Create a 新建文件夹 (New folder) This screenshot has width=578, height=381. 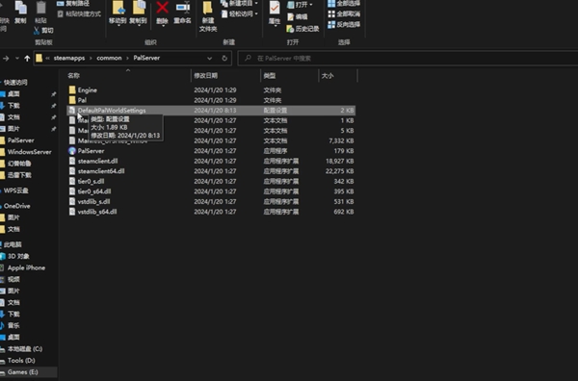[x=208, y=16]
